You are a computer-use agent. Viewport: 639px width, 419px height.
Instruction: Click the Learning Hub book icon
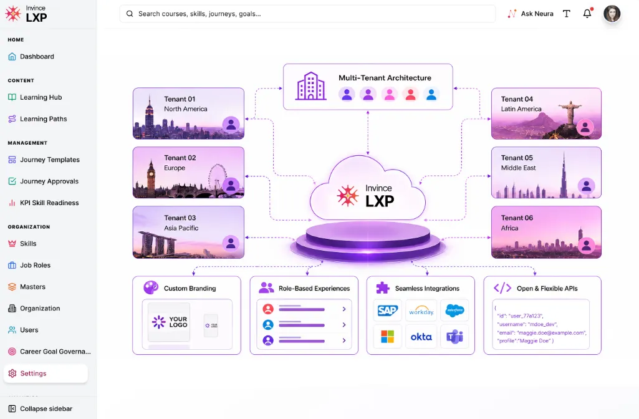tap(12, 97)
